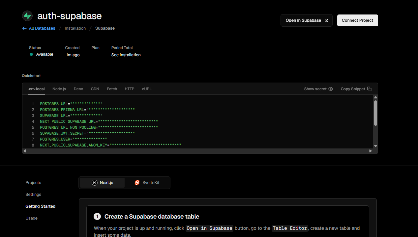
Task: Click the SvelteKit logo icon
Action: tap(137, 183)
